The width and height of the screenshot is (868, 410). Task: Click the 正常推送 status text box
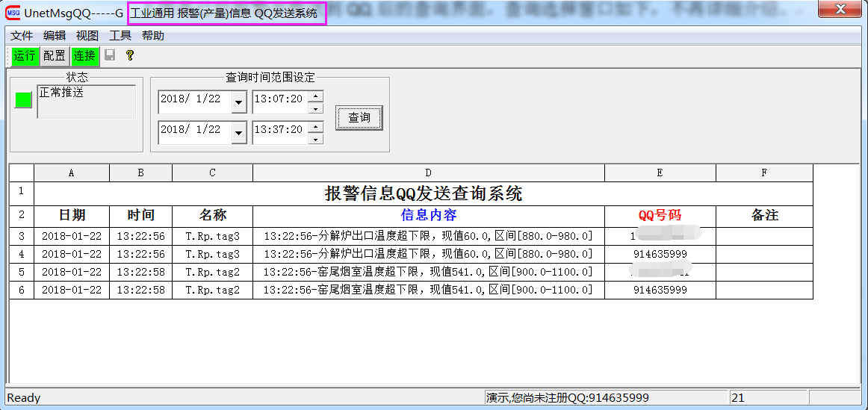point(87,102)
